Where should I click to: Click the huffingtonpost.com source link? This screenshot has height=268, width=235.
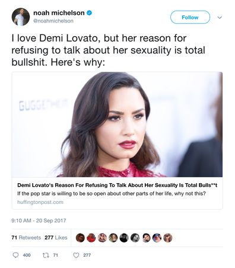coord(40,202)
